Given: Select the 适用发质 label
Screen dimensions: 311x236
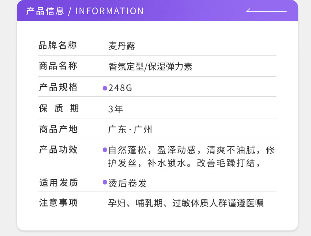Looking at the screenshot, I should [58, 183].
